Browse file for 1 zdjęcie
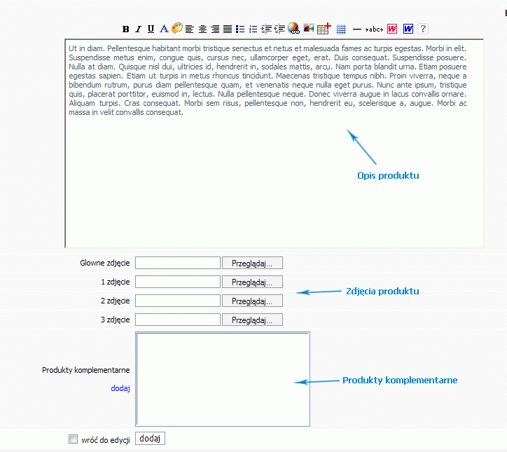Image resolution: width=507 pixels, height=452 pixels. 252,282
